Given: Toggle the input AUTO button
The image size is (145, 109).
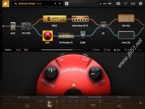Looking at the screenshot, I should pos(41,102).
